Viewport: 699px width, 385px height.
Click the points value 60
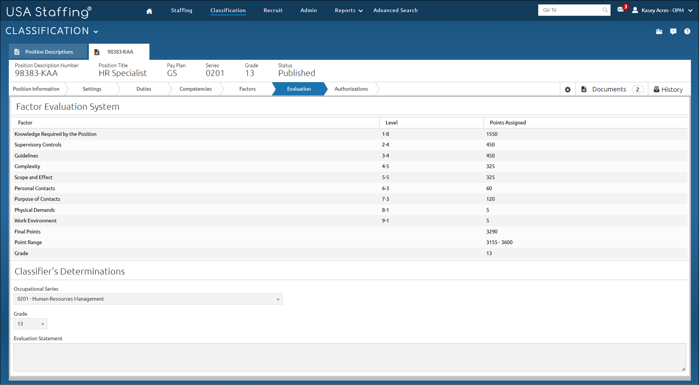tap(489, 188)
